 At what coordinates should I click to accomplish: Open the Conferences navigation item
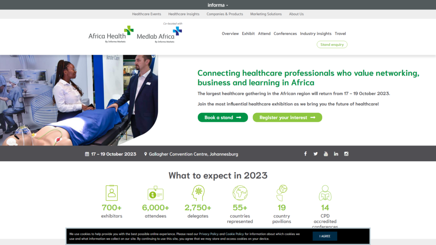tap(285, 33)
